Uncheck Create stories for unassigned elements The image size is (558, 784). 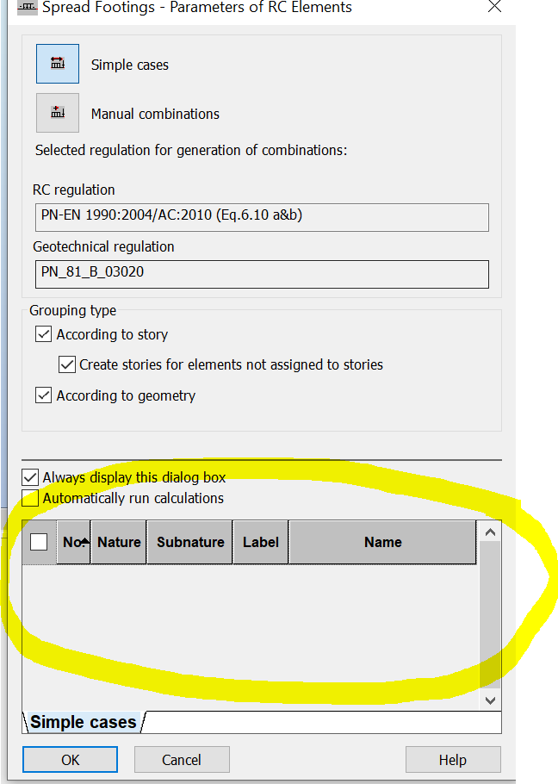tap(67, 364)
